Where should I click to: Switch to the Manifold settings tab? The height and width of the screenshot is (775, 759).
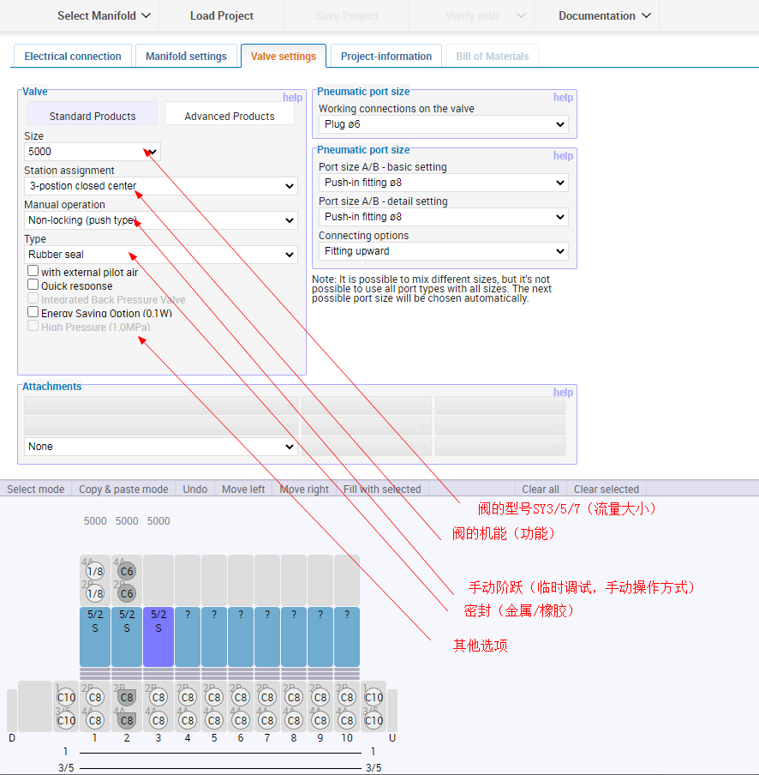pyautogui.click(x=186, y=56)
